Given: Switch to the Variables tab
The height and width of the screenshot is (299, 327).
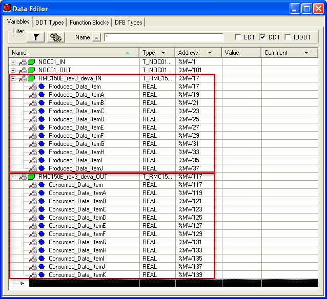Looking at the screenshot, I should click(18, 22).
